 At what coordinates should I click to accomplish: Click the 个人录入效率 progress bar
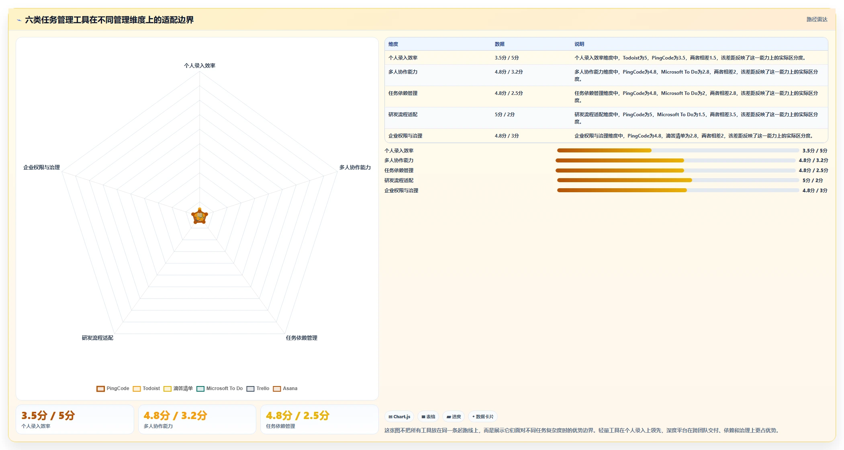click(678, 150)
